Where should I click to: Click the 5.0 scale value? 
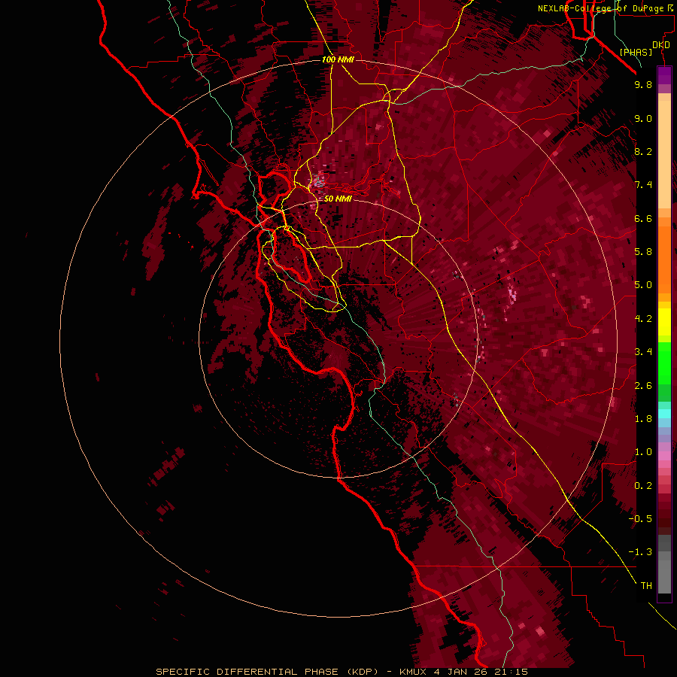pyautogui.click(x=643, y=285)
